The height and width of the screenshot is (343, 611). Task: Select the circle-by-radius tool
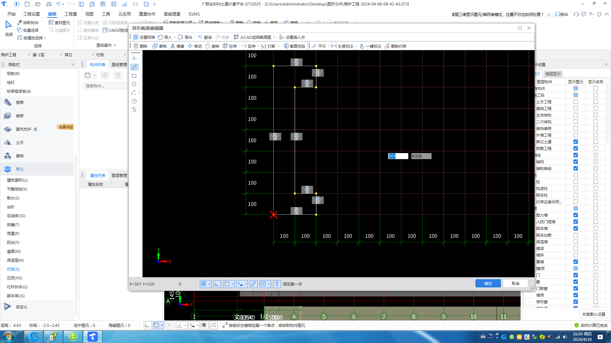point(134,101)
